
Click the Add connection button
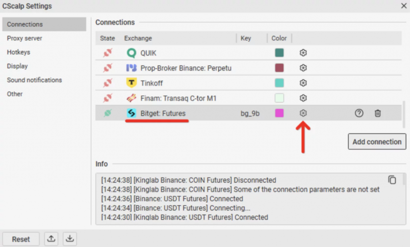377,142
